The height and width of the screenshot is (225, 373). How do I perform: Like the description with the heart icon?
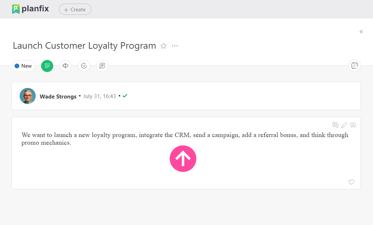pos(351,182)
